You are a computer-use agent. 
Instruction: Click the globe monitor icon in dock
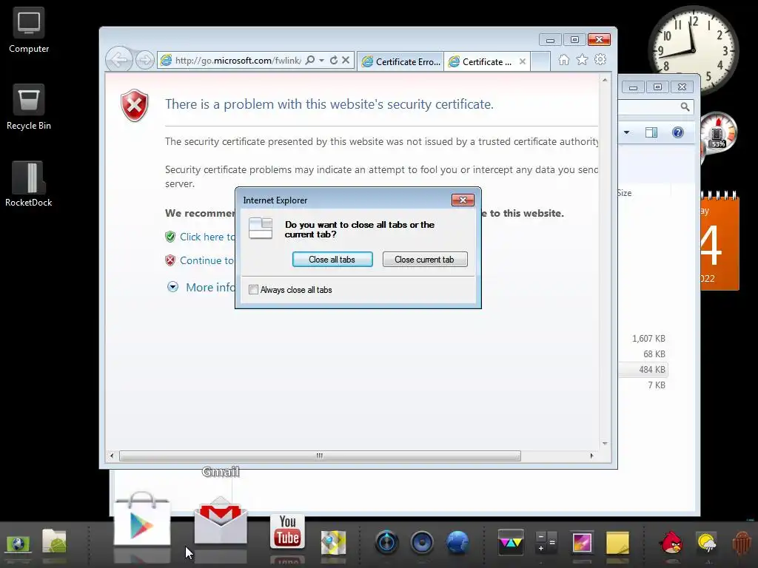(x=18, y=544)
